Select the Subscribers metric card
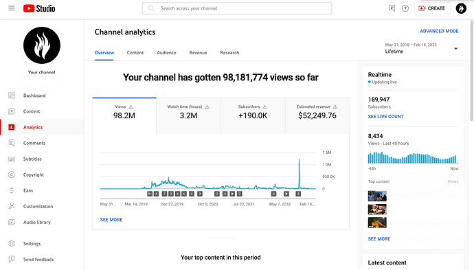Viewport: 474px width, 270px height. pyautogui.click(x=253, y=115)
